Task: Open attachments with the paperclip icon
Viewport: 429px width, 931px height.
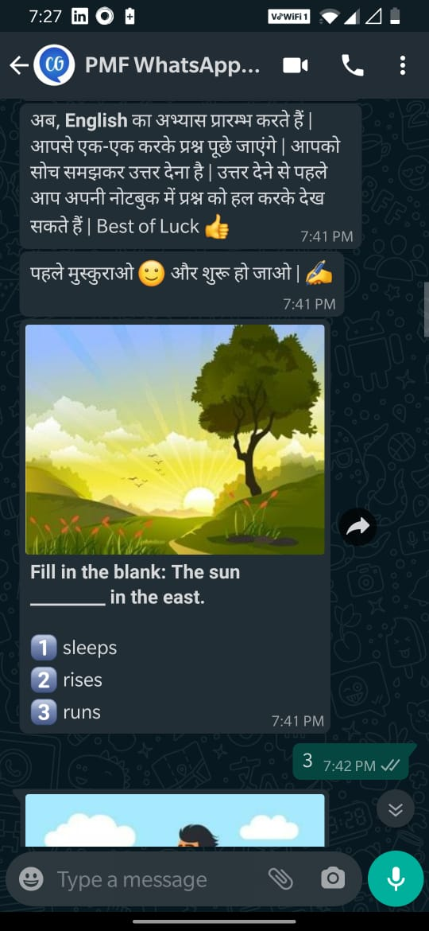Action: 281,878
